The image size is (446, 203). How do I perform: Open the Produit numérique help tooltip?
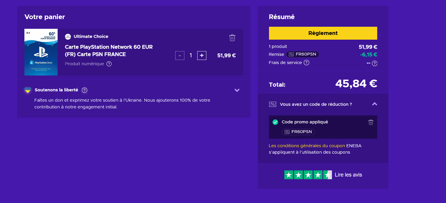pyautogui.click(x=109, y=63)
